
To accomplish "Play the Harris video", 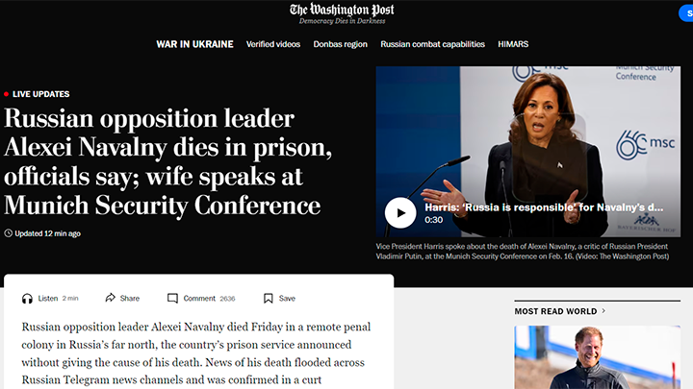I will point(400,212).
